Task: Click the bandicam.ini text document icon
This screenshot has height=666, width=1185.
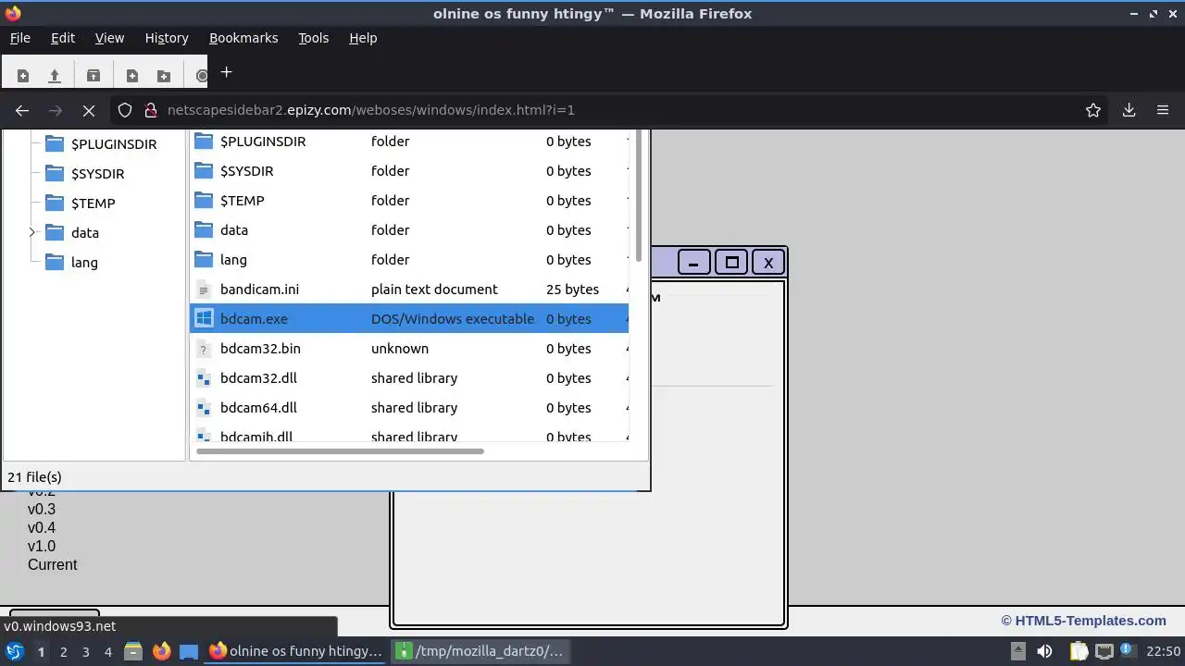Action: coord(204,290)
